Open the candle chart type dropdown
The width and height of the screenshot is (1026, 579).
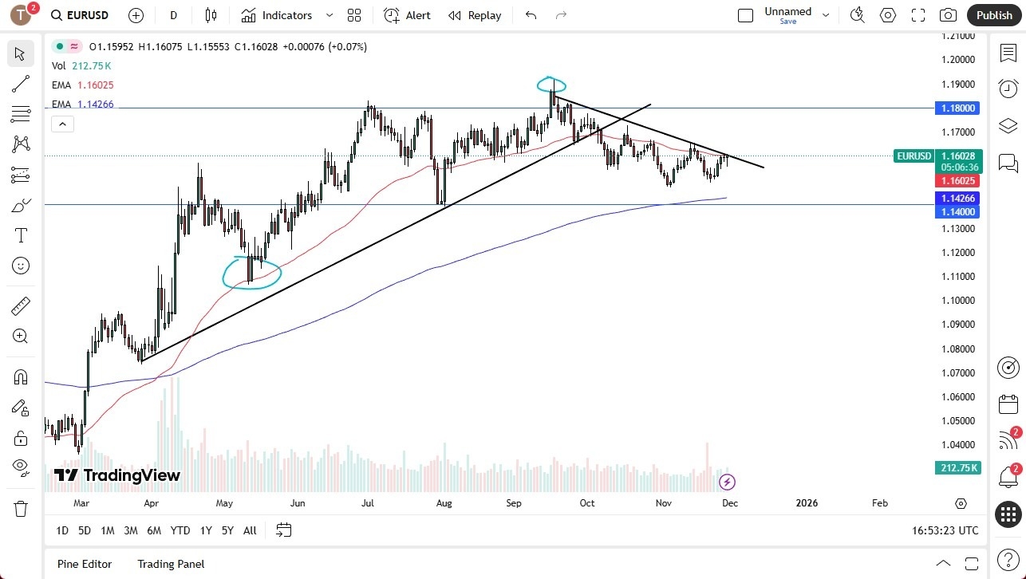(x=211, y=14)
